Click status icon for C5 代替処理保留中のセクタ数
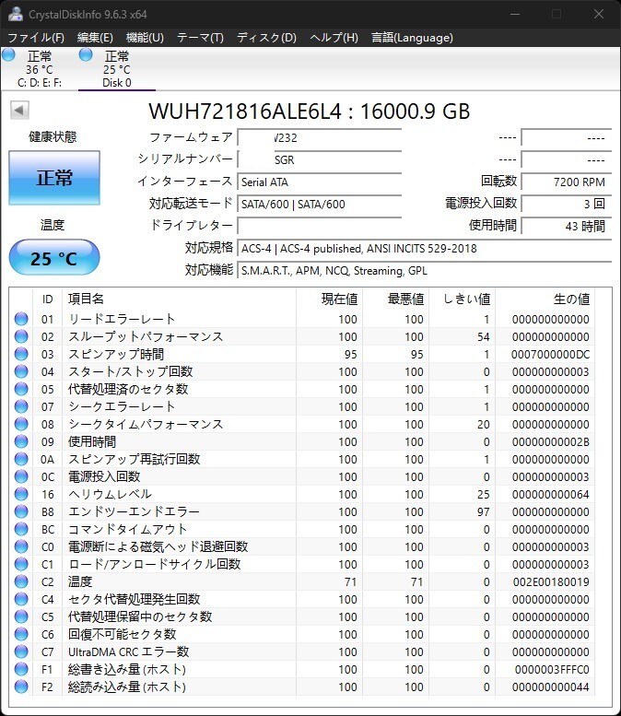 click(x=21, y=616)
